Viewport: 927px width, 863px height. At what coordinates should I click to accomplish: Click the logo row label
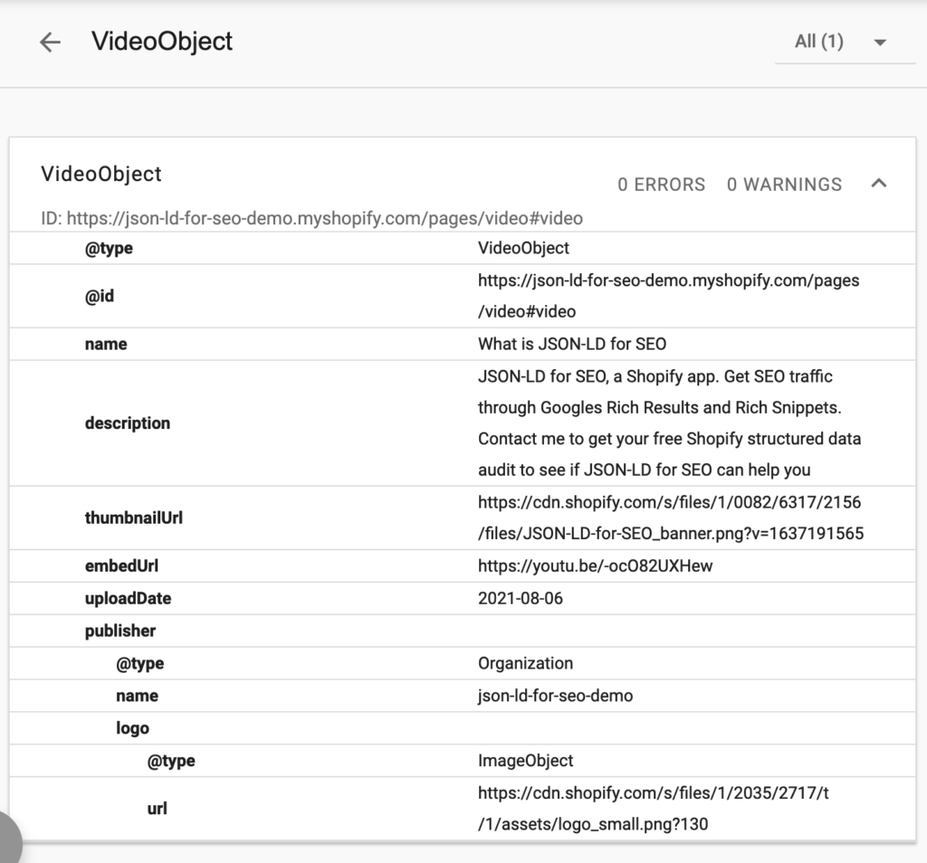coord(132,728)
